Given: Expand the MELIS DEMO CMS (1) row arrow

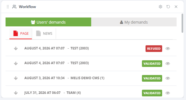Looking at the screenshot, I should click(16, 78).
